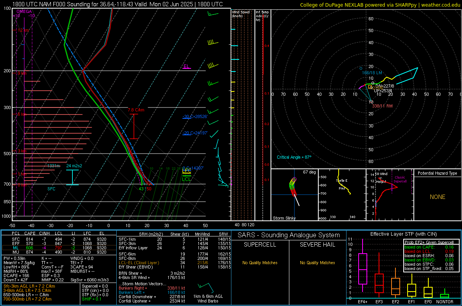This screenshot has width=462, height=306.
Task: Click the red EF3 box plot
Action: 379,283
